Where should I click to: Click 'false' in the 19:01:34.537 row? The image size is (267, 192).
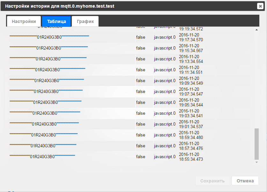click(x=141, y=124)
